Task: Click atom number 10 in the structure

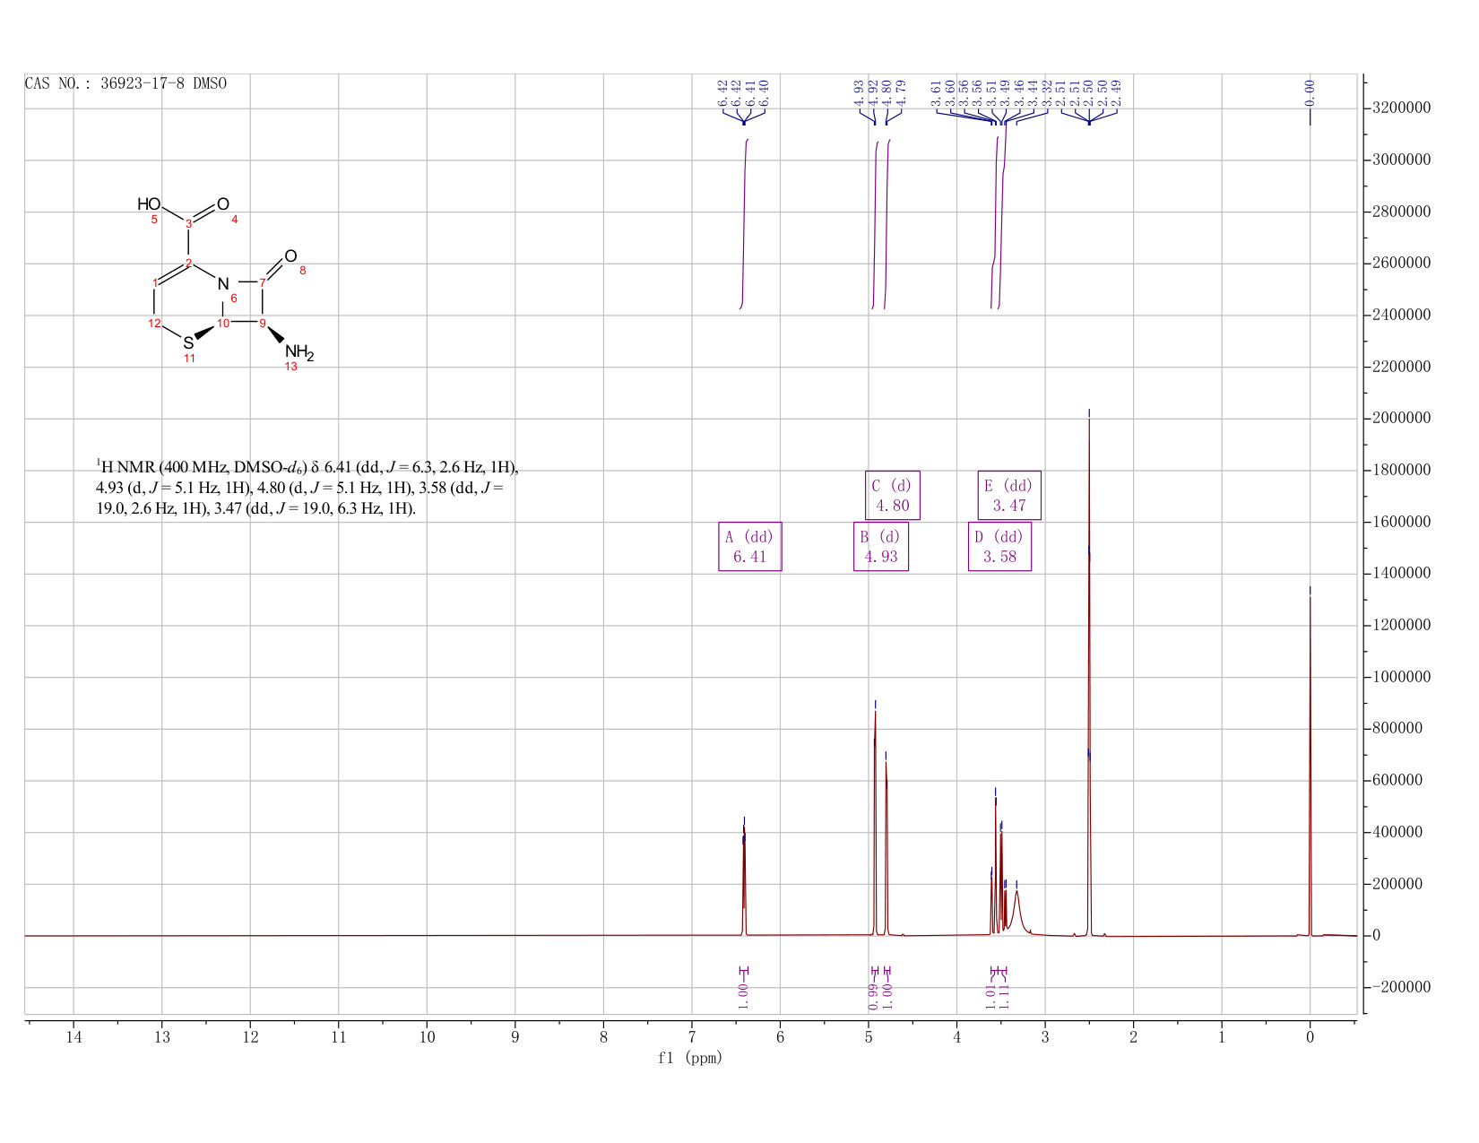Action: tap(223, 323)
